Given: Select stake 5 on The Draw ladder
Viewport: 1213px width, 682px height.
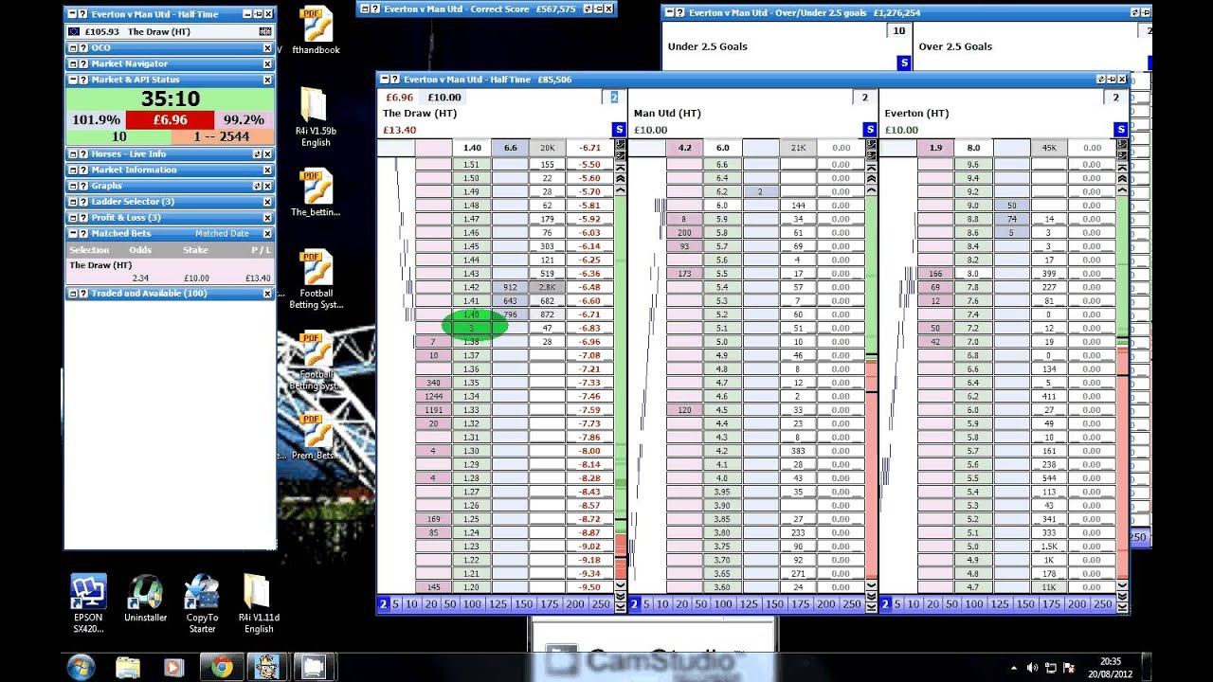Looking at the screenshot, I should [x=395, y=604].
